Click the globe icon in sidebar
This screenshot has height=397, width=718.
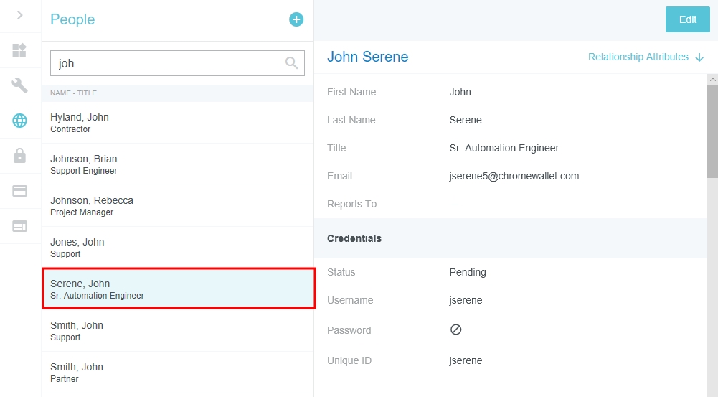[20, 121]
